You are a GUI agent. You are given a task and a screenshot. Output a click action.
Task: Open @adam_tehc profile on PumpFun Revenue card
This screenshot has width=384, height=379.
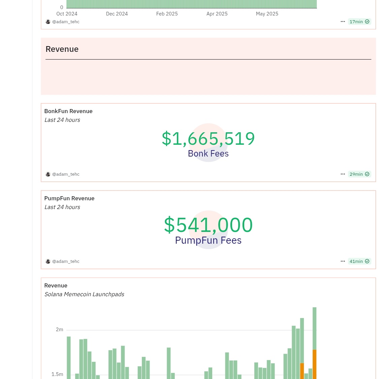point(66,261)
